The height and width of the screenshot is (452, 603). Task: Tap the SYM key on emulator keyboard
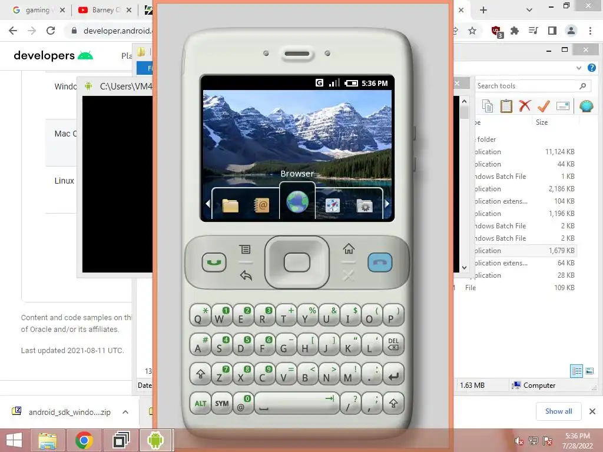221,403
